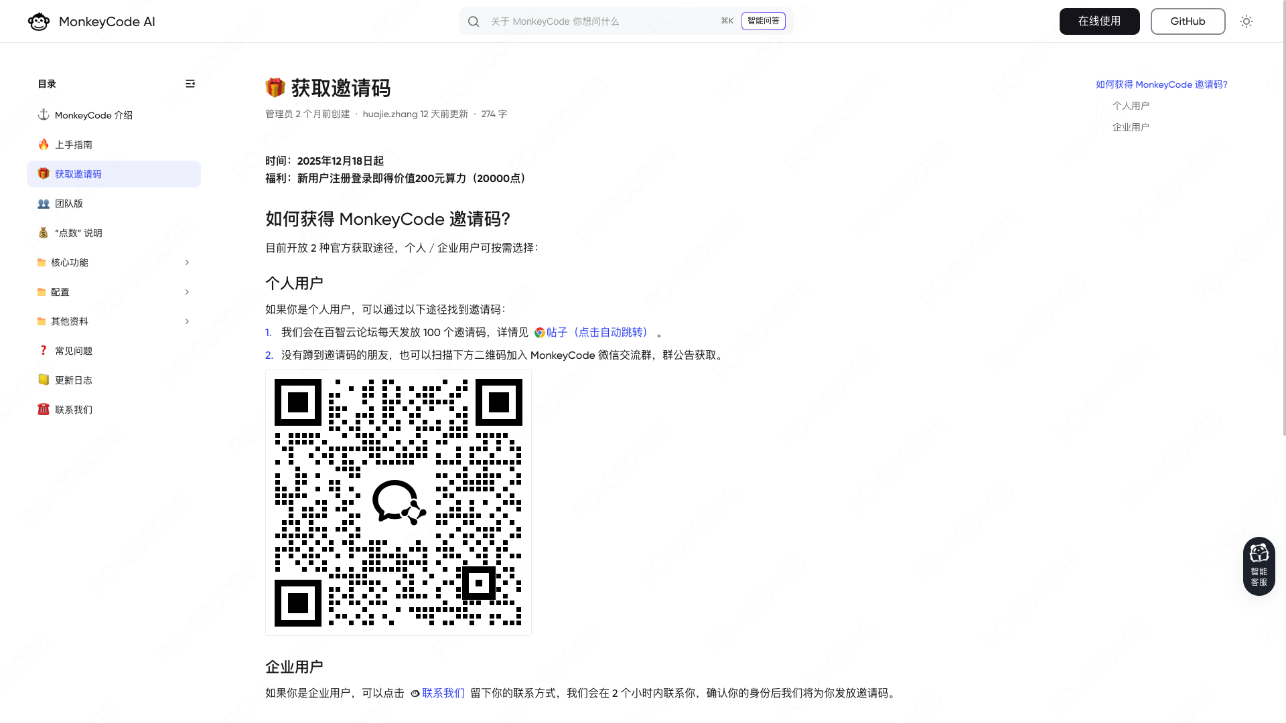Click the page vertical scrollbar
The image size is (1286, 723).
1283,219
